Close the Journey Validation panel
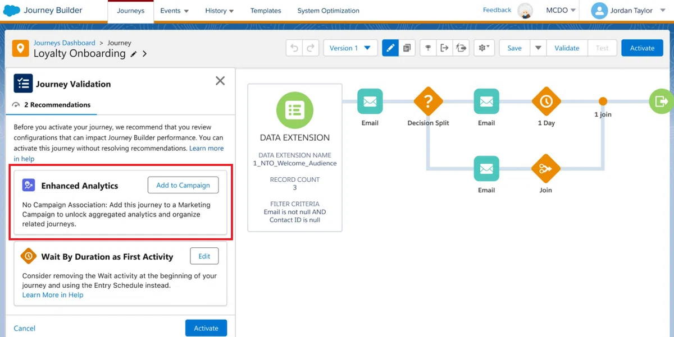Image resolution: width=674 pixels, height=337 pixels. pyautogui.click(x=220, y=81)
